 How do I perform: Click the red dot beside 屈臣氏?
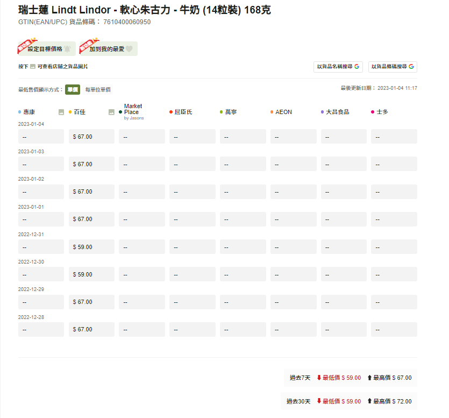171,112
